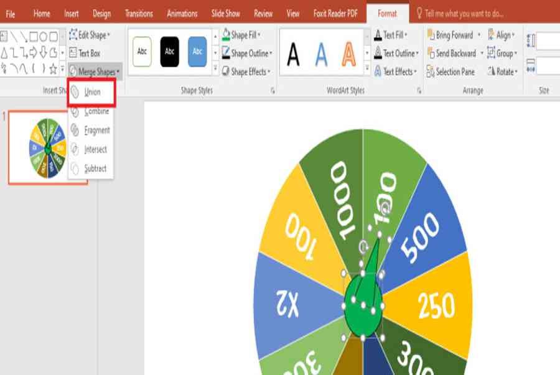This screenshot has width=560, height=375.
Task: Expand the WordArt Styles gallery More button
Action: click(x=367, y=68)
